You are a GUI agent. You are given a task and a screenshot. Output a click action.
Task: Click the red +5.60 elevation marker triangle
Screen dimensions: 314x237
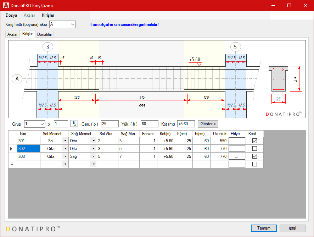[199, 64]
